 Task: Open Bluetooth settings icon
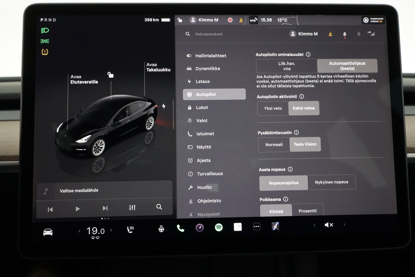pos(359,34)
